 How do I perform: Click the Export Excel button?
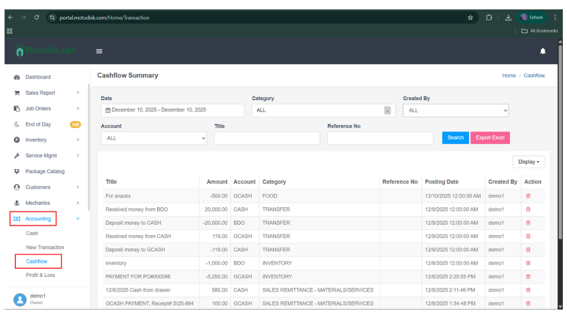click(x=490, y=138)
